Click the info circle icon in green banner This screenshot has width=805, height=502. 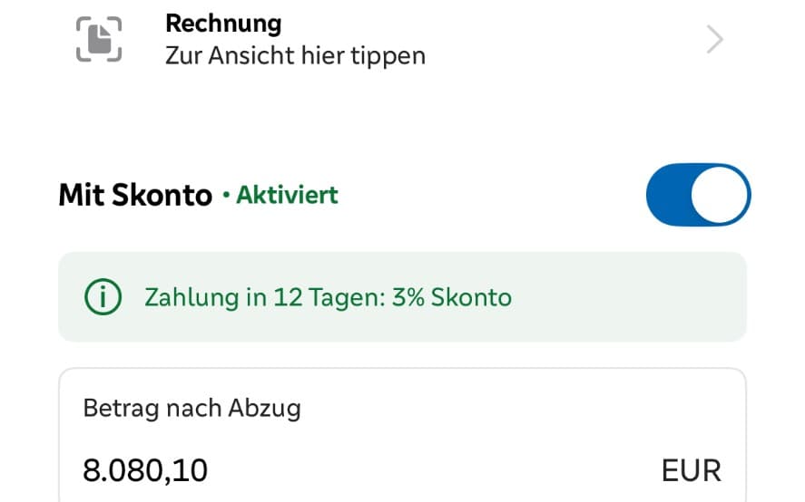(x=103, y=297)
